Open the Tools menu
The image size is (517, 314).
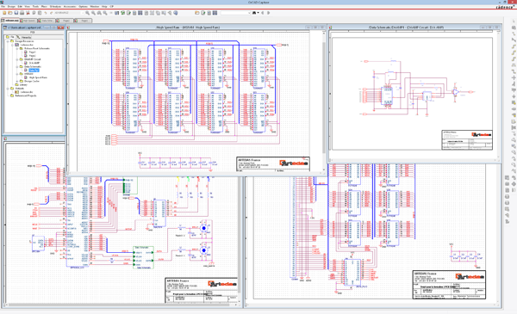click(x=35, y=7)
